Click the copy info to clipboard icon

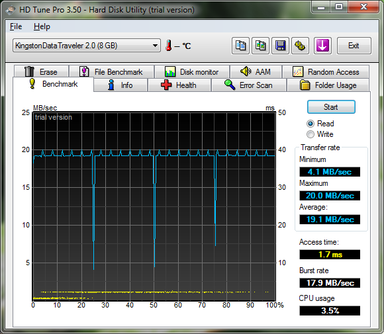[240, 46]
